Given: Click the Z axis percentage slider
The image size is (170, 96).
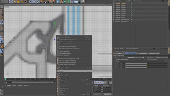Looking at the screenshot, I should 147,67.
